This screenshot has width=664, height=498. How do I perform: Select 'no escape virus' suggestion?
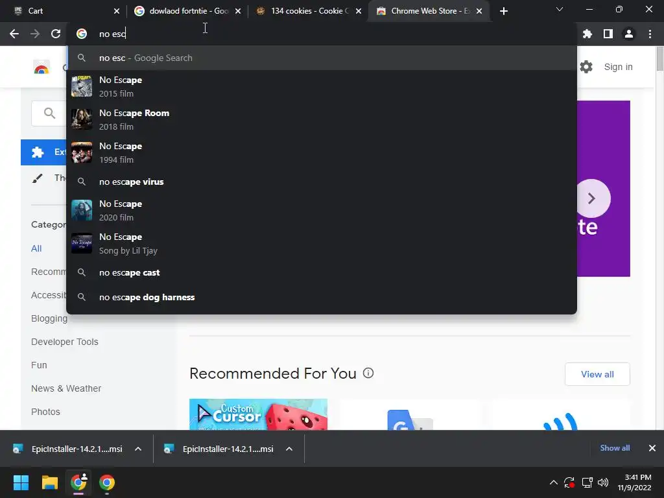(322, 182)
